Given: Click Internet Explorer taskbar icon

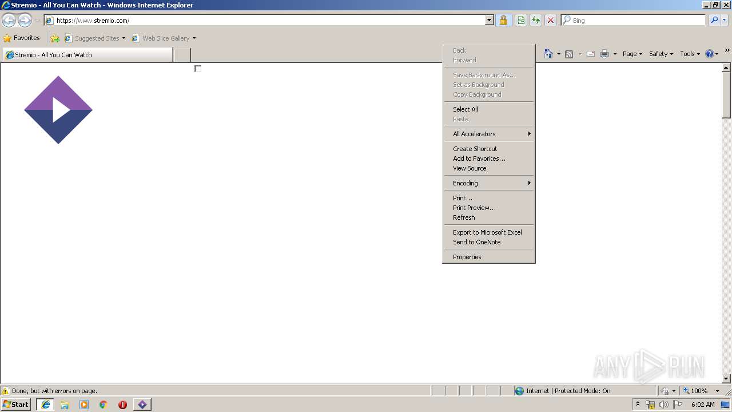Looking at the screenshot, I should pos(46,404).
